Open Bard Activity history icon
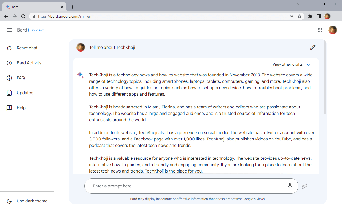The width and height of the screenshot is (342, 211). coord(9,63)
